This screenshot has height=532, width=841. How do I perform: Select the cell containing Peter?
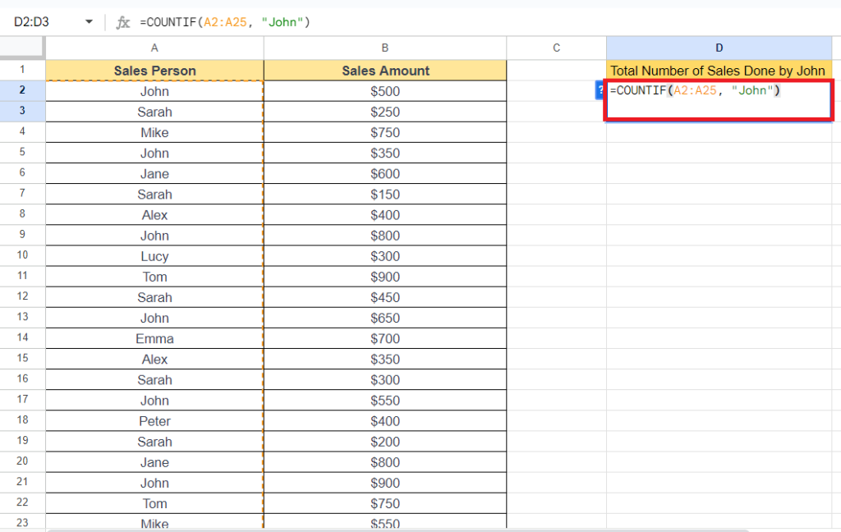point(154,421)
